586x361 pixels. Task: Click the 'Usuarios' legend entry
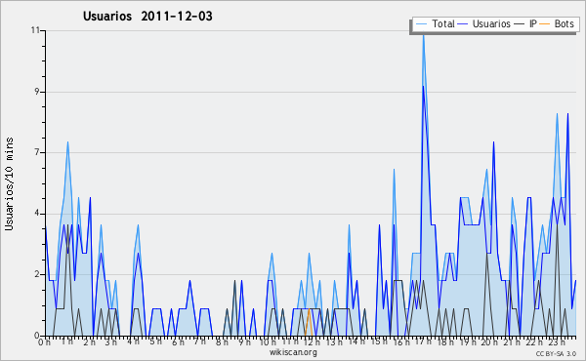pyautogui.click(x=491, y=23)
